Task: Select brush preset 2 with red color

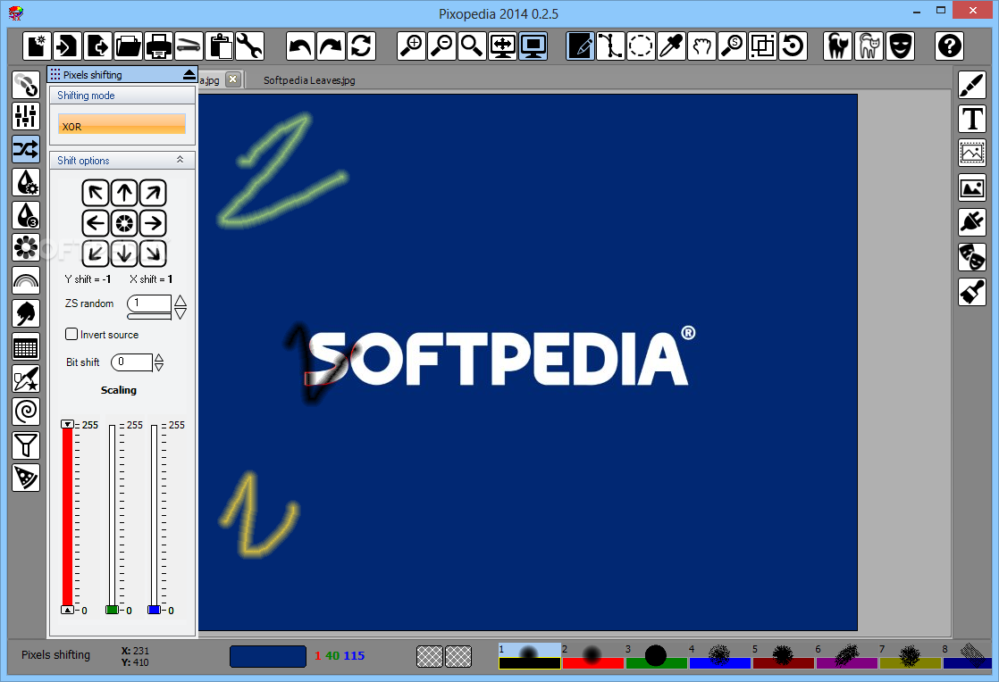Action: [x=592, y=656]
